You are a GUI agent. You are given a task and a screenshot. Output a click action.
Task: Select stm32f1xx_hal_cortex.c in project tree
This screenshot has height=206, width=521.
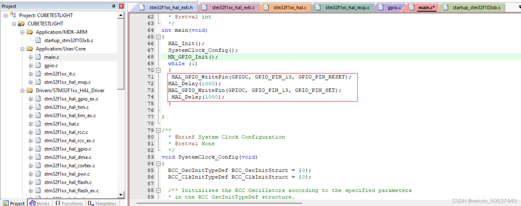(x=70, y=166)
